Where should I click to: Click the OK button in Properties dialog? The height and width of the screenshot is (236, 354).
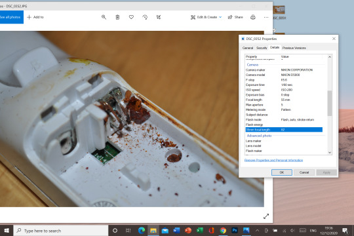282,172
